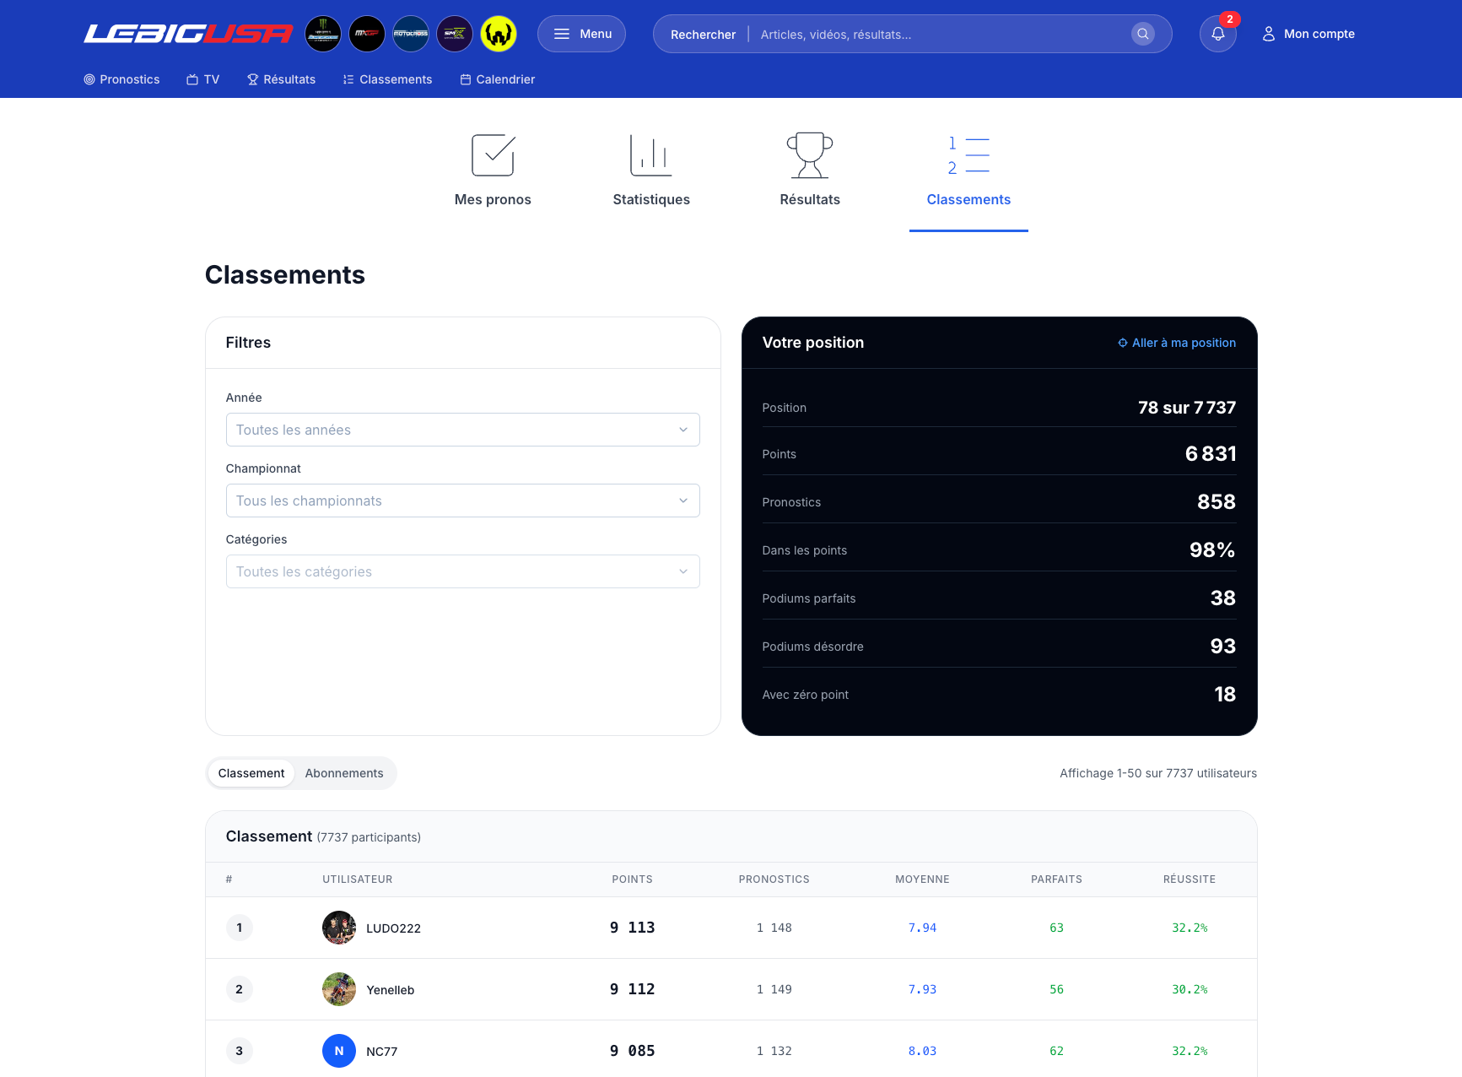The height and width of the screenshot is (1077, 1462).
Task: Click the LeBigUSA home logo
Action: click(187, 34)
